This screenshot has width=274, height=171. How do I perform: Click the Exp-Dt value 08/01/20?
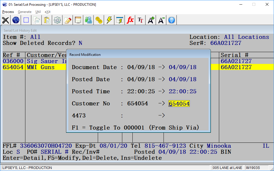click(113, 146)
